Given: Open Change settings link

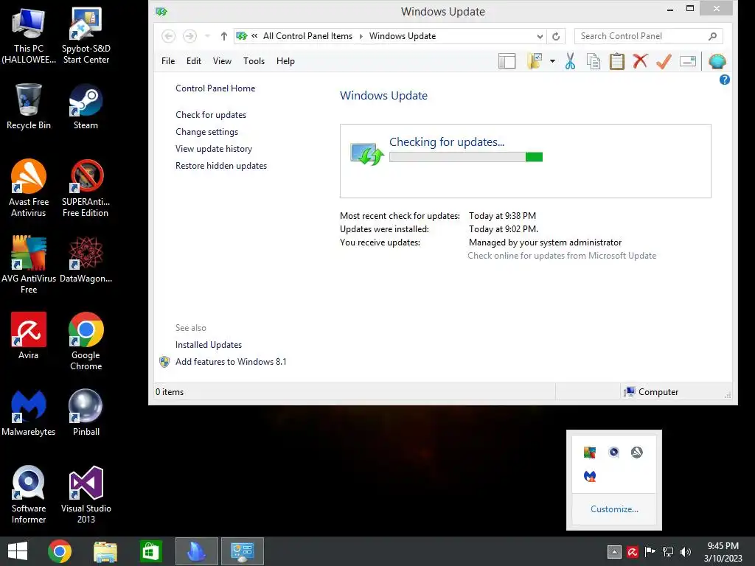Looking at the screenshot, I should (x=206, y=131).
